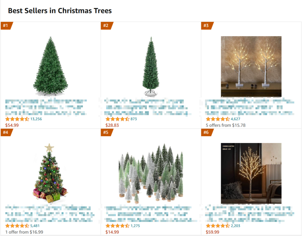Open the #2 slim pencil tree image

[151, 66]
